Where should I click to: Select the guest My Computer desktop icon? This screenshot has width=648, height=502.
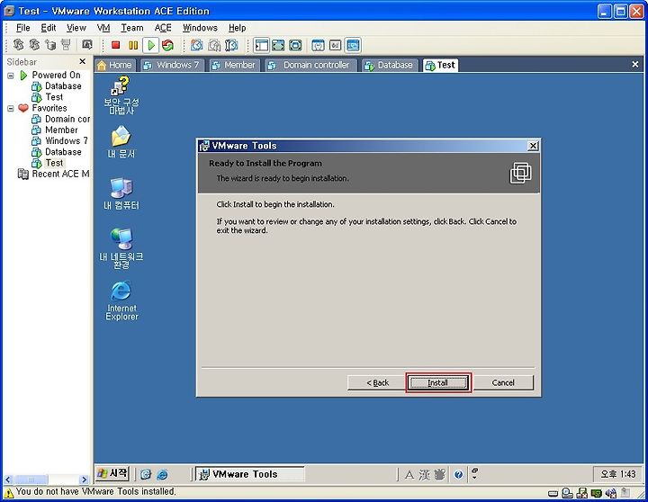121,193
